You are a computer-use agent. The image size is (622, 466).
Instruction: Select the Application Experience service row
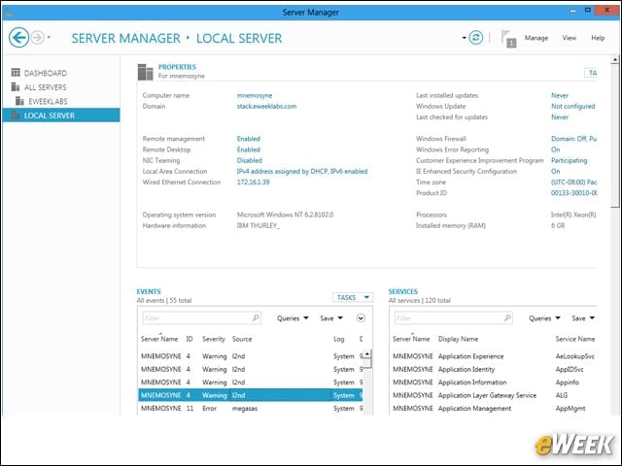(494, 356)
